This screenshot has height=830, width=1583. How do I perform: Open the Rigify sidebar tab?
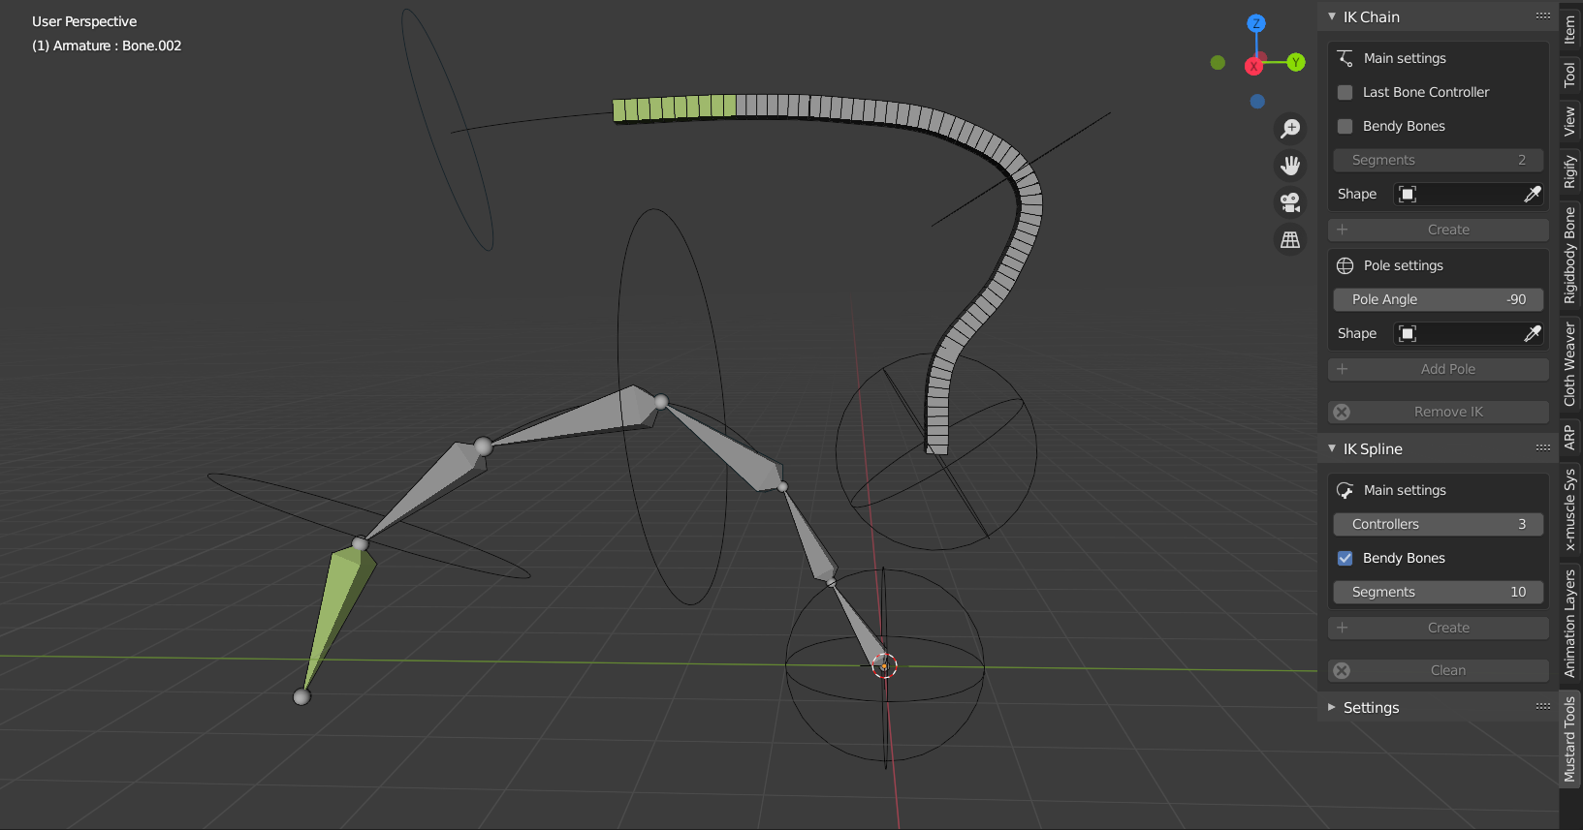[1570, 171]
